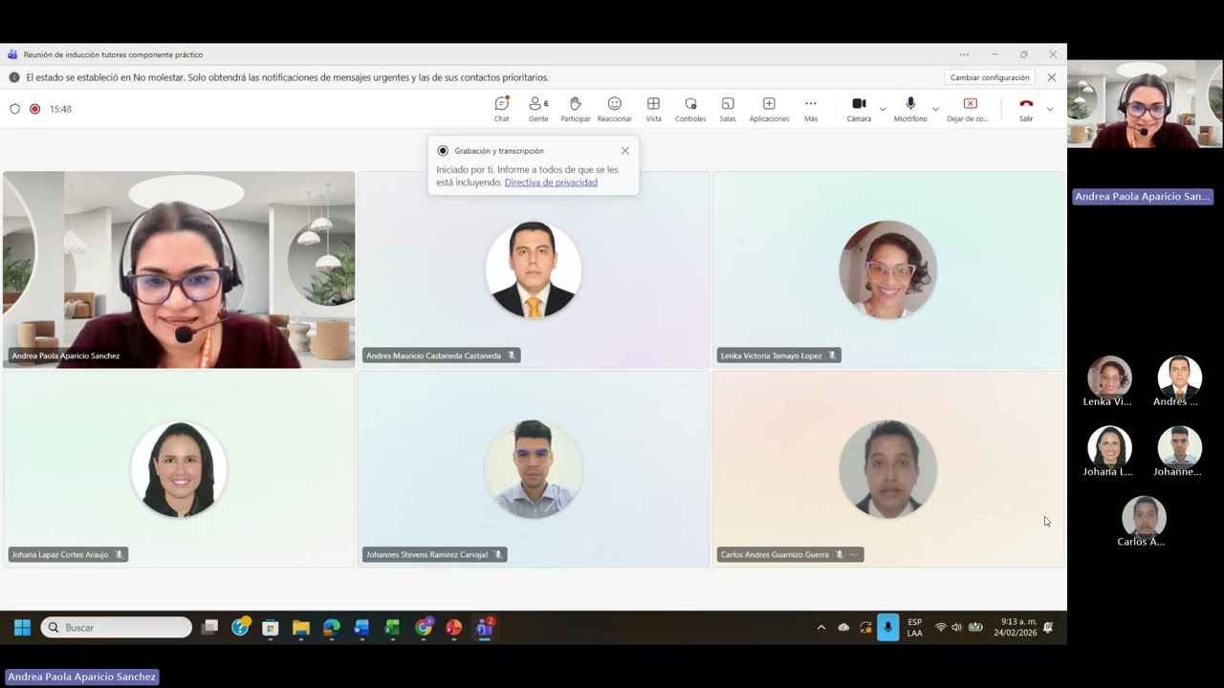1224x688 pixels.
Task: Dismiss the No molestar notification bar
Action: [x=1052, y=77]
